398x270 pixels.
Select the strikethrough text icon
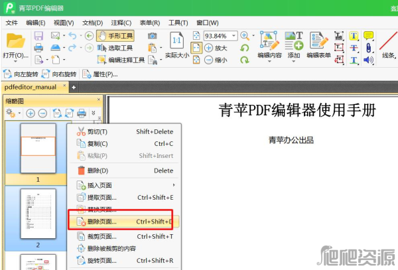click(x=354, y=48)
